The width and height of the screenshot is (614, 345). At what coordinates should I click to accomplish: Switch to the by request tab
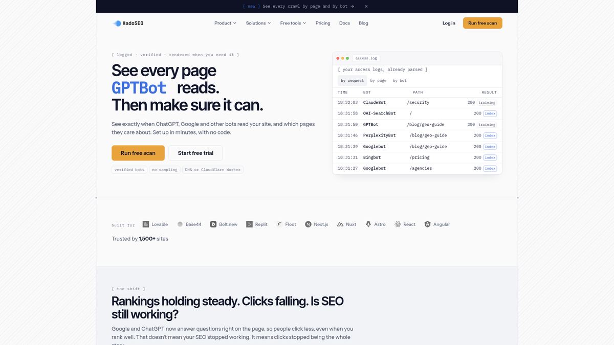coord(353,80)
